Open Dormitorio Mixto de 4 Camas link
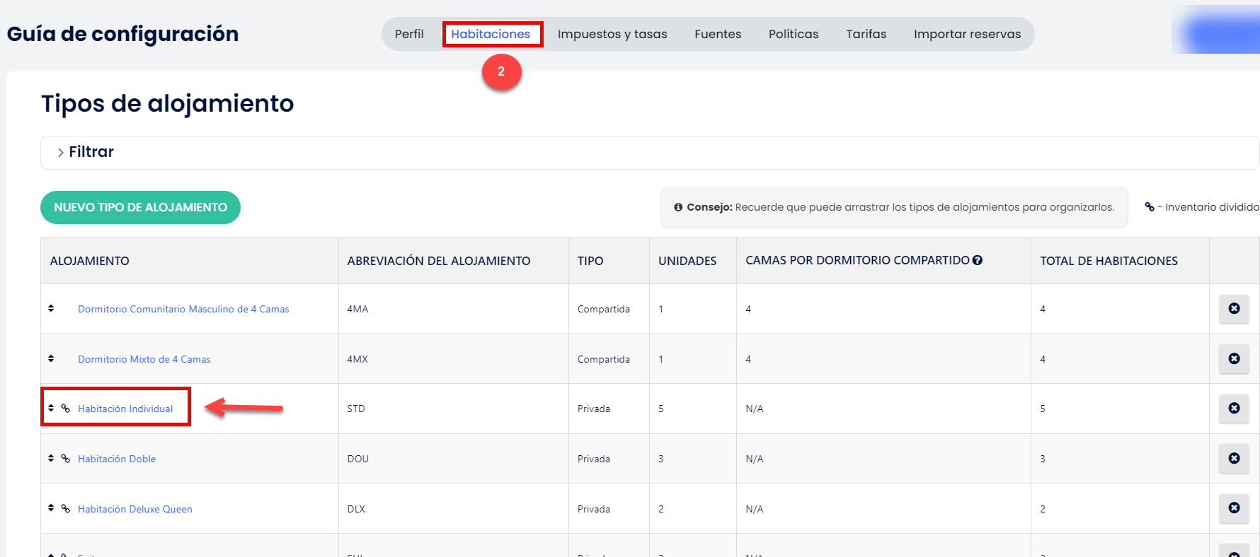The image size is (1260, 557). 144,359
